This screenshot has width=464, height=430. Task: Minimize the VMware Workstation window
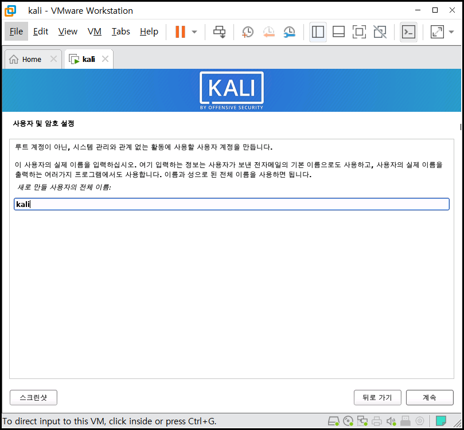point(418,10)
